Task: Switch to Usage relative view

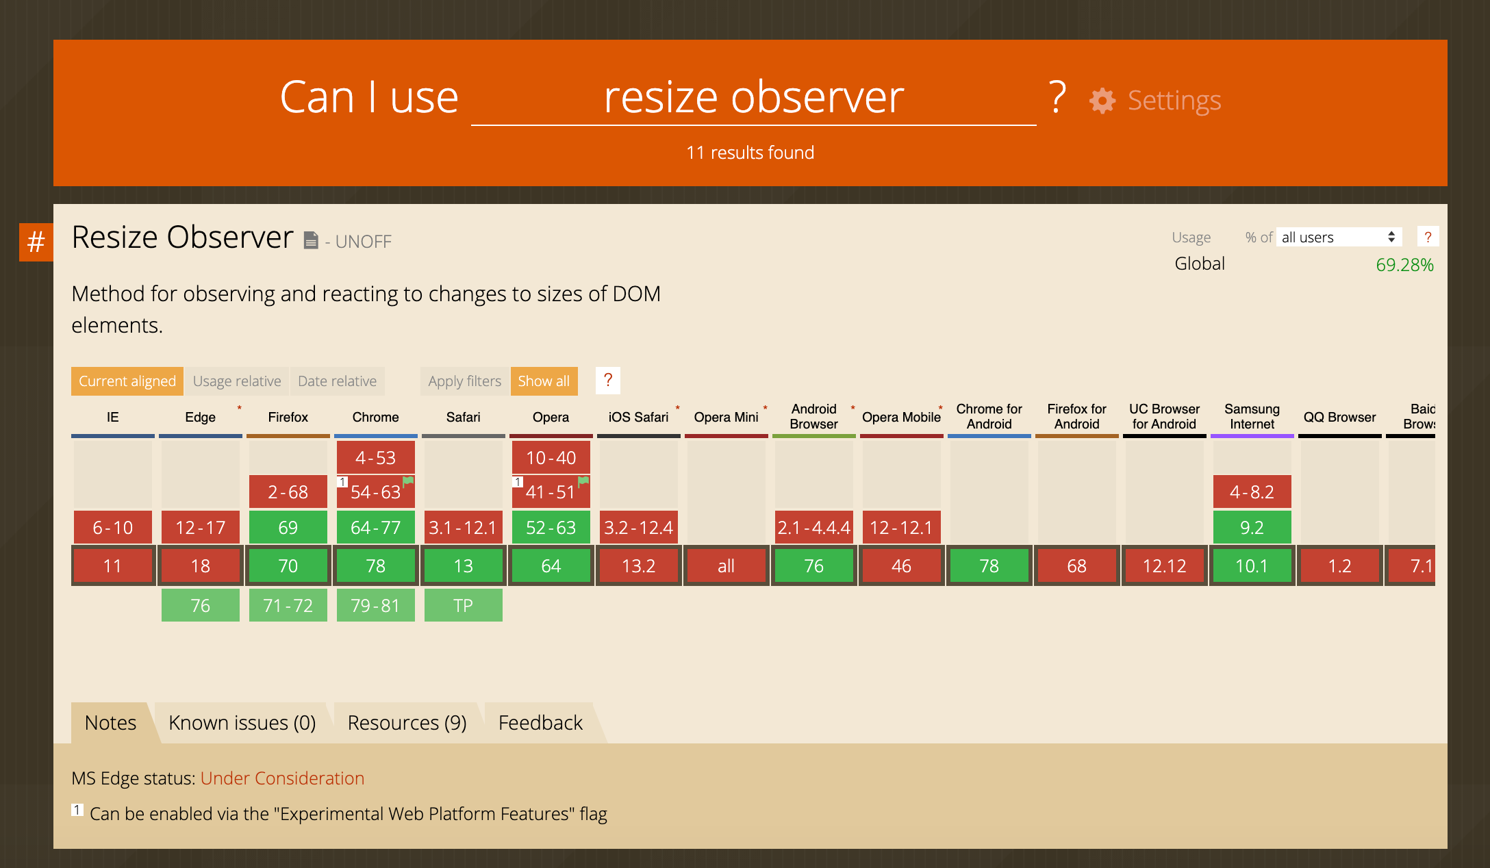Action: point(237,381)
